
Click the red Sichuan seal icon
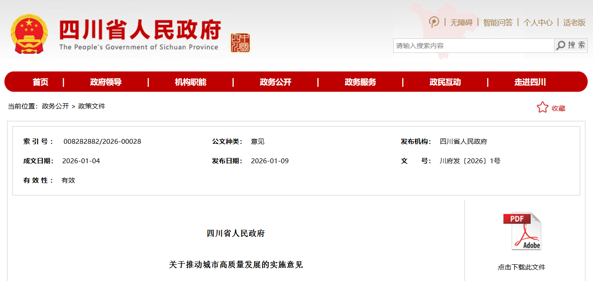[x=240, y=43]
